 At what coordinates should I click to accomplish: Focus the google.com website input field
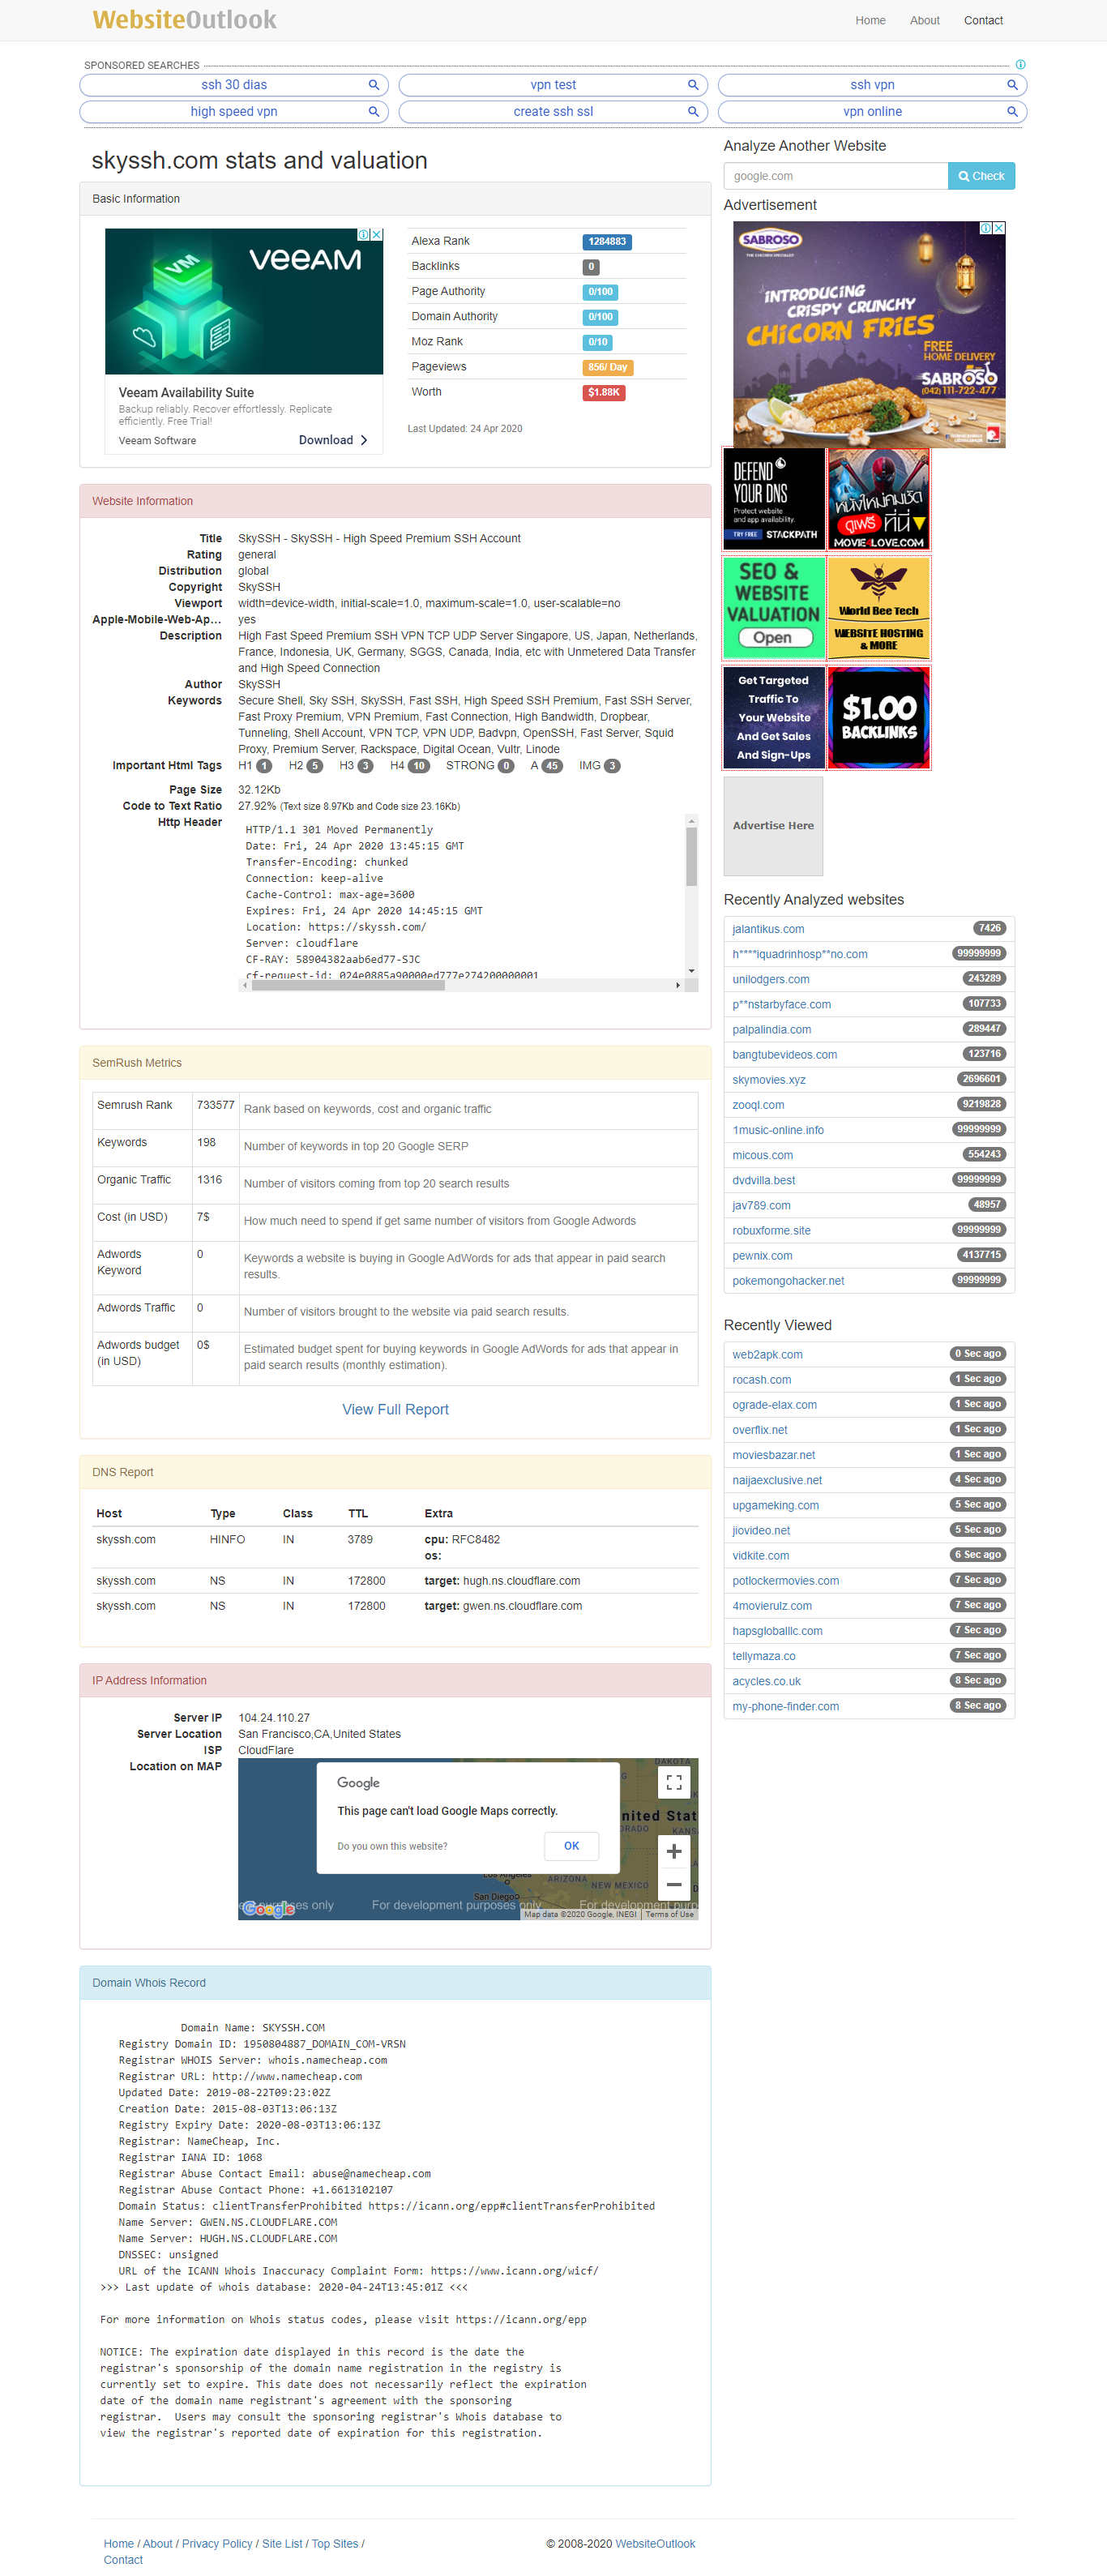835,176
